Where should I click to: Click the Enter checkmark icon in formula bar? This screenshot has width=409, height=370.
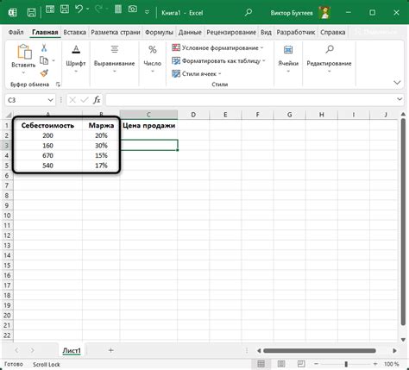coord(85,100)
